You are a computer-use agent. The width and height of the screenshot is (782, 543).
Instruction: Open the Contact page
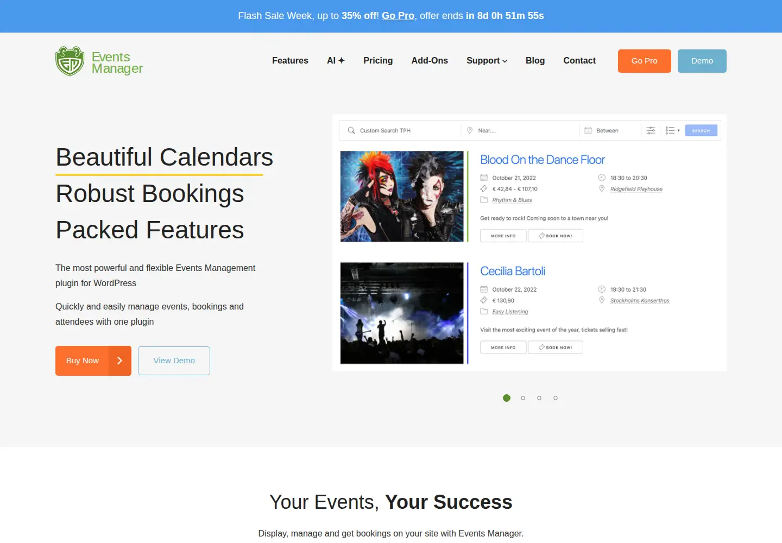pyautogui.click(x=579, y=60)
